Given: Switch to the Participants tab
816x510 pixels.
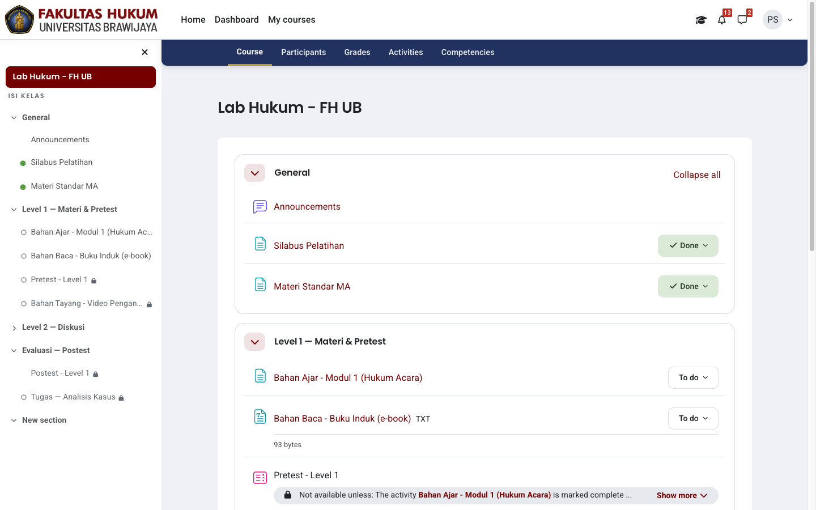Looking at the screenshot, I should 303,52.
